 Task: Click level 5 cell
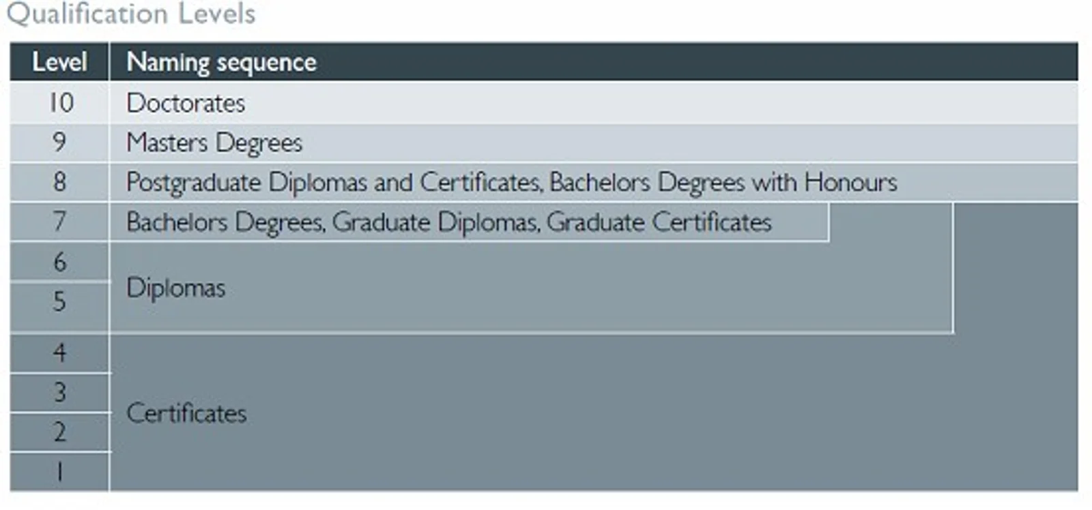click(x=59, y=301)
